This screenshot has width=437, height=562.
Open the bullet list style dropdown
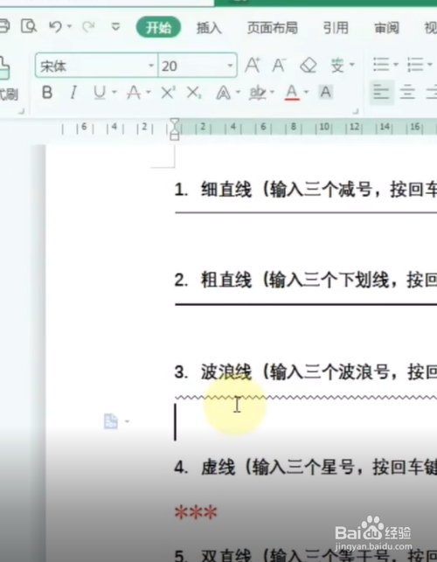(396, 65)
